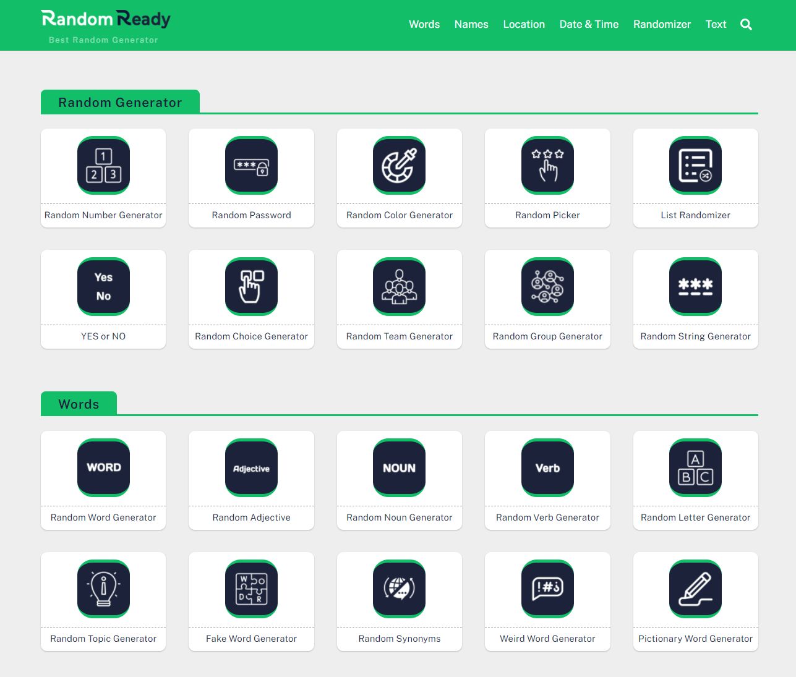Click the Random Password icon

(x=251, y=165)
